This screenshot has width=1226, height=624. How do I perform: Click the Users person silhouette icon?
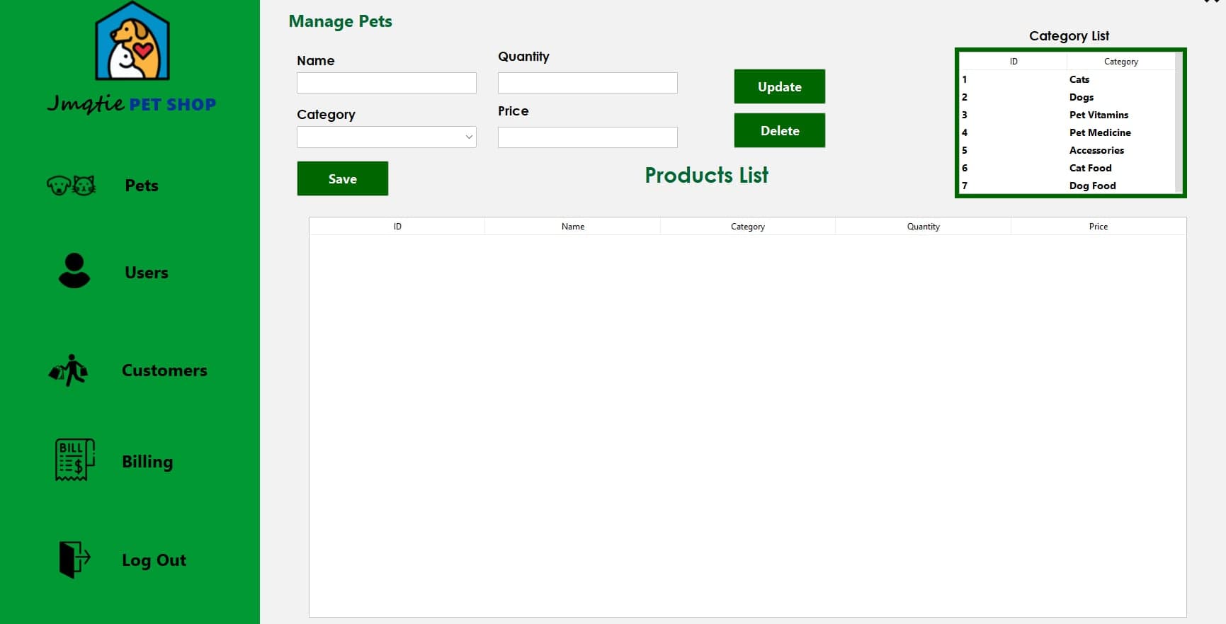74,271
